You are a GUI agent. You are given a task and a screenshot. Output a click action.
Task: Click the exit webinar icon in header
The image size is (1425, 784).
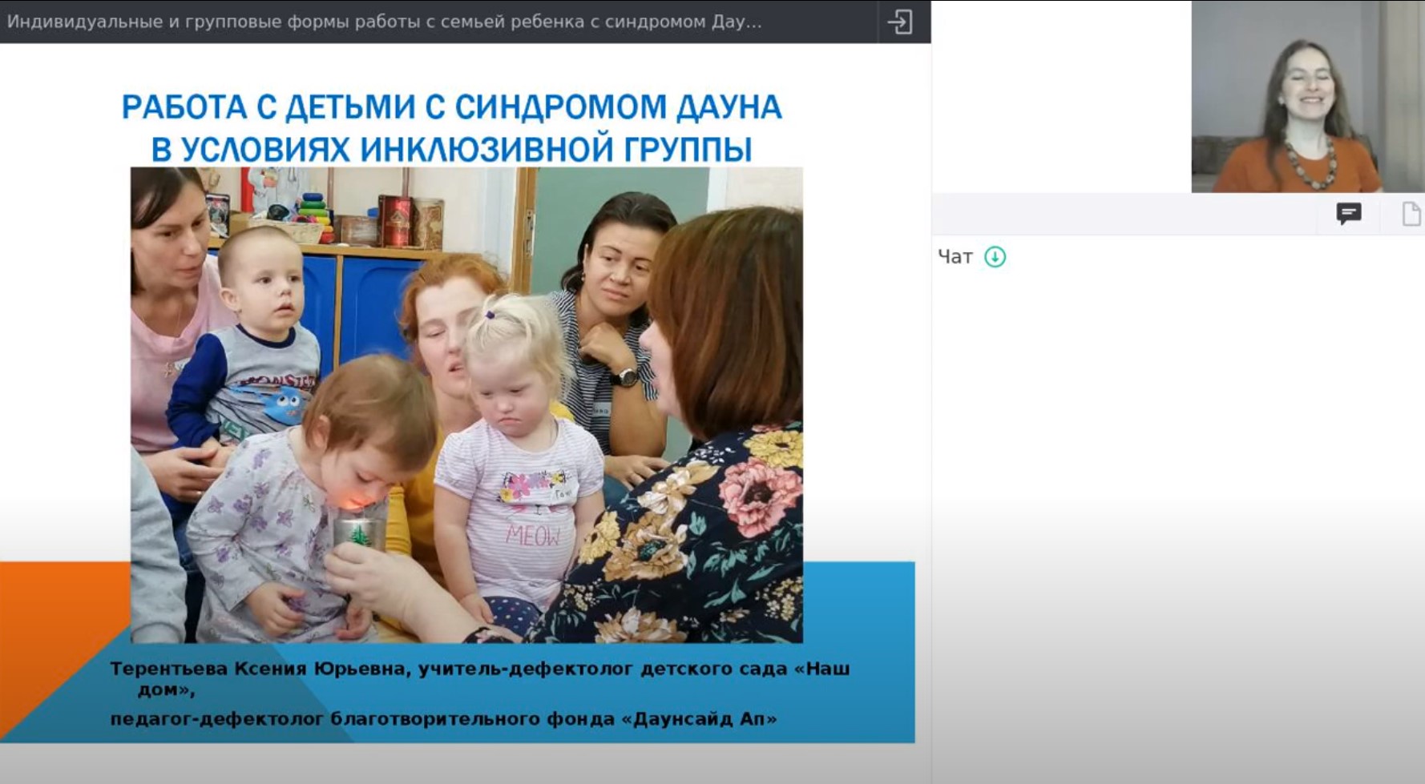click(x=900, y=22)
